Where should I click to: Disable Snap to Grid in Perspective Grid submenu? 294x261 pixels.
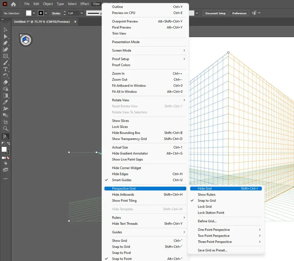(207, 200)
